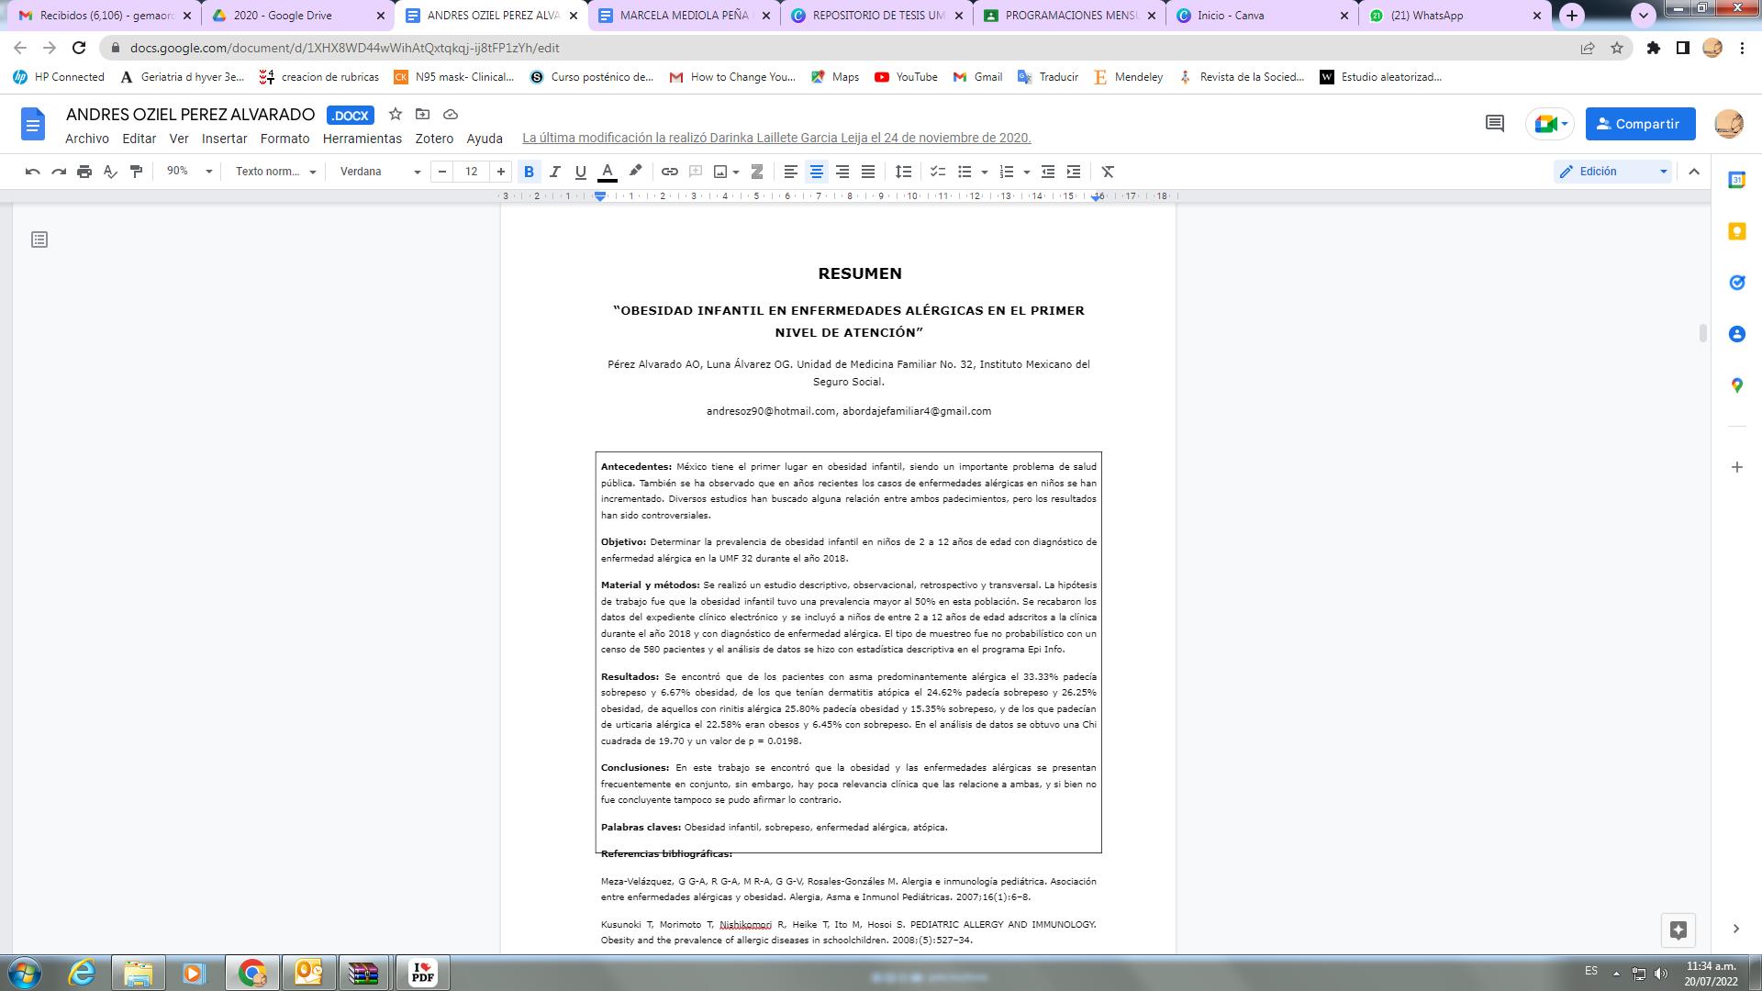Open the Formato menu
The width and height of the screenshot is (1762, 991).
pos(284,139)
